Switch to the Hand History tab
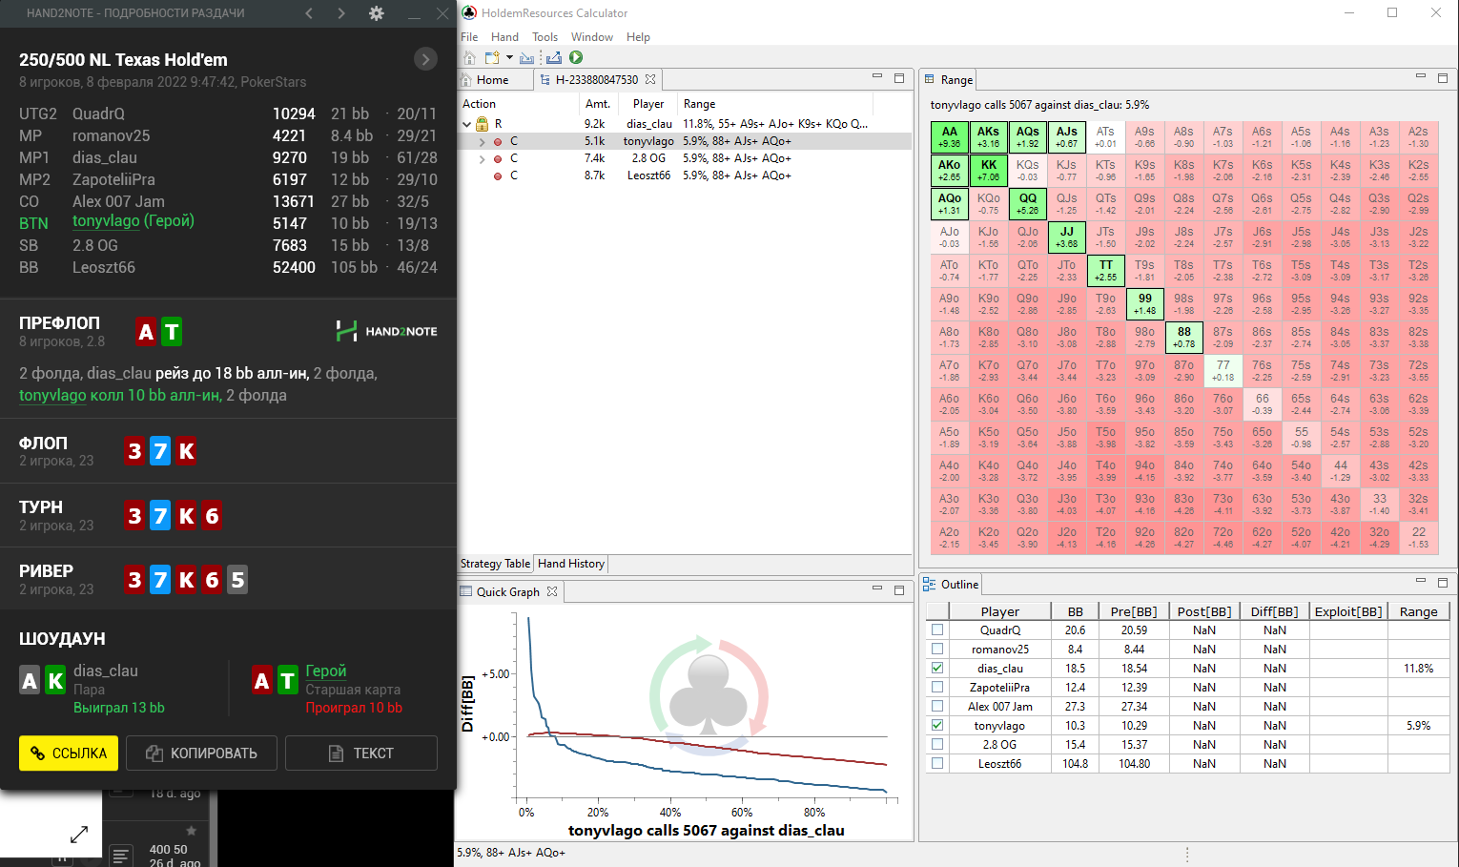 pyautogui.click(x=571, y=564)
